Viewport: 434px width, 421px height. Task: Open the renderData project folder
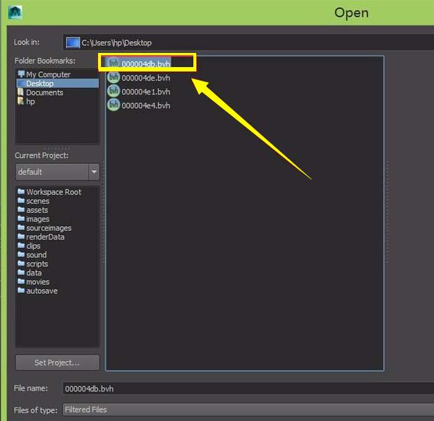[45, 237]
